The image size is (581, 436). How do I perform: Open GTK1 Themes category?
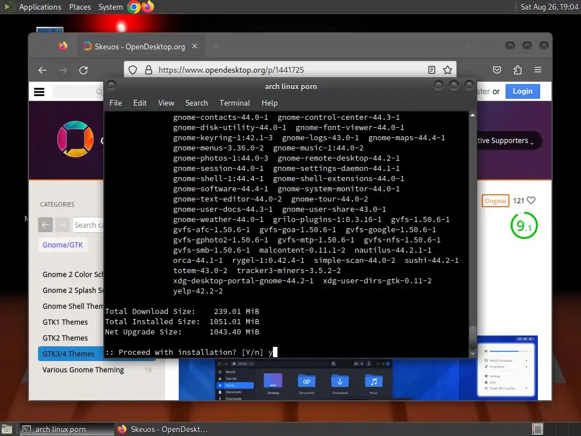65,322
